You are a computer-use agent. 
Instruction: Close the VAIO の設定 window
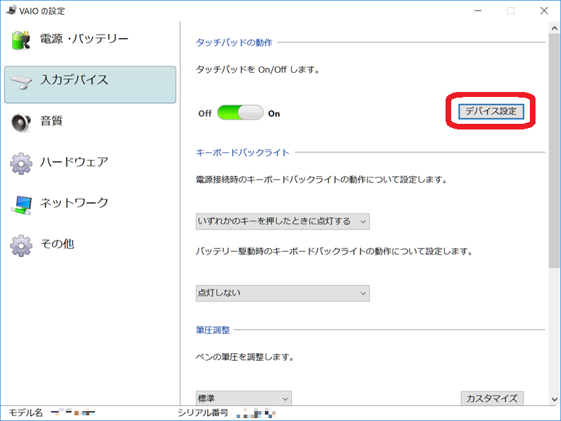[x=544, y=11]
